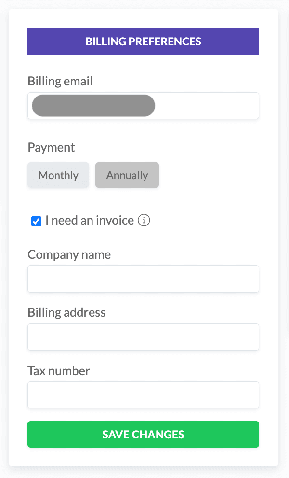Screen dimensions: 289x478
Task: Click inside the Tax number field
Action: click(x=143, y=395)
